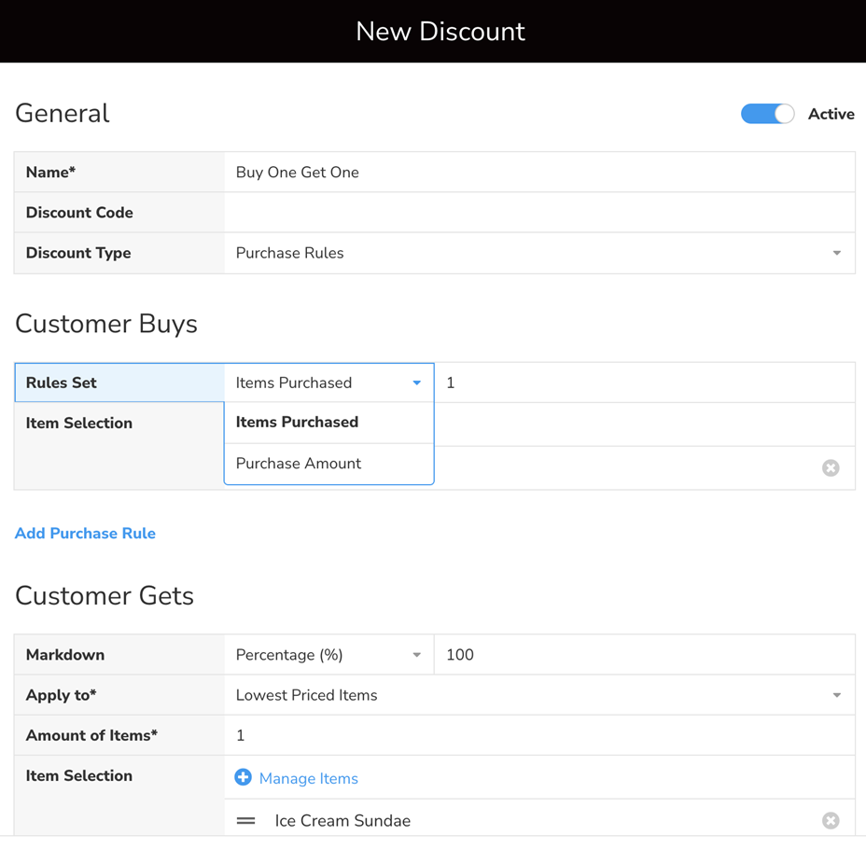Grab the Ice Cream Sundae drag handle
Viewport: 866px width, 849px height.
(246, 821)
